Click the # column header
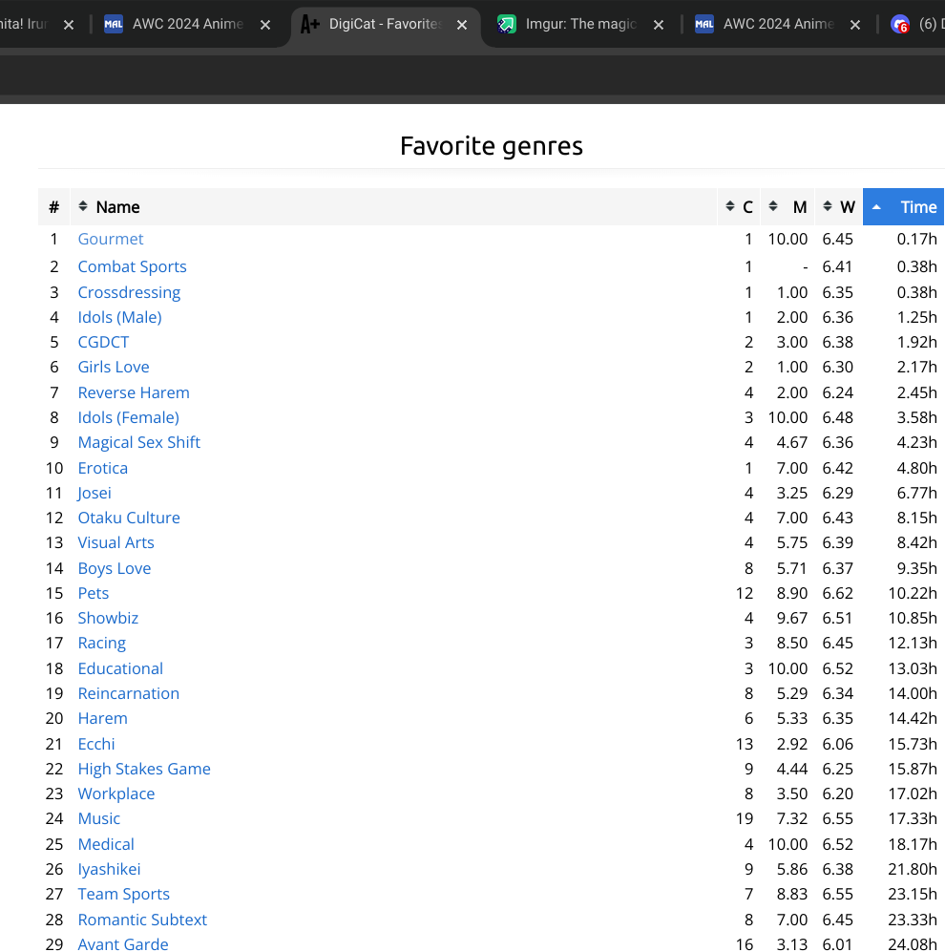This screenshot has height=952, width=945. point(54,207)
